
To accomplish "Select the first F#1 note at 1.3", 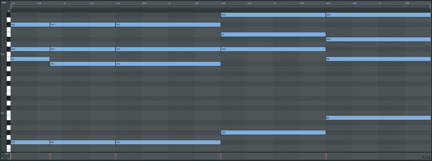I will [x=30, y=142].
